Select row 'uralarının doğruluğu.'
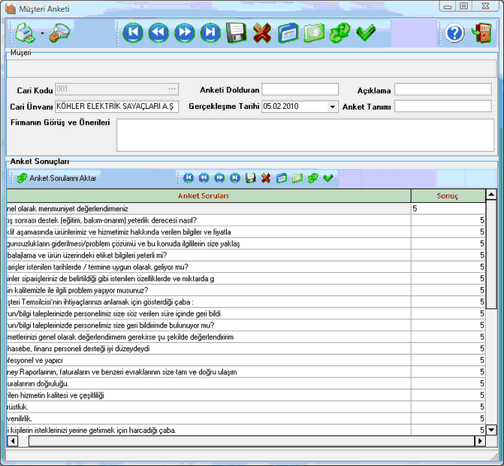The height and width of the screenshot is (466, 504). (246, 383)
